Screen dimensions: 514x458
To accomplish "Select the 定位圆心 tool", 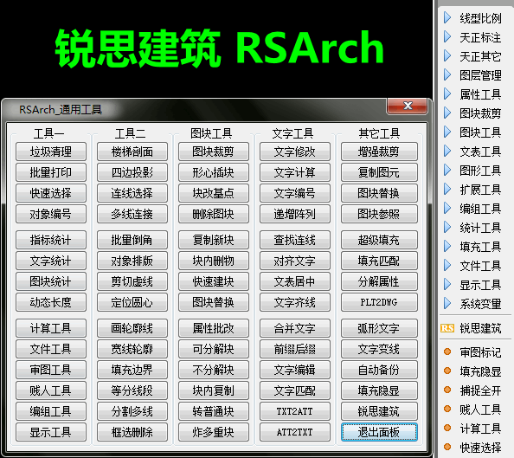I will [x=132, y=302].
